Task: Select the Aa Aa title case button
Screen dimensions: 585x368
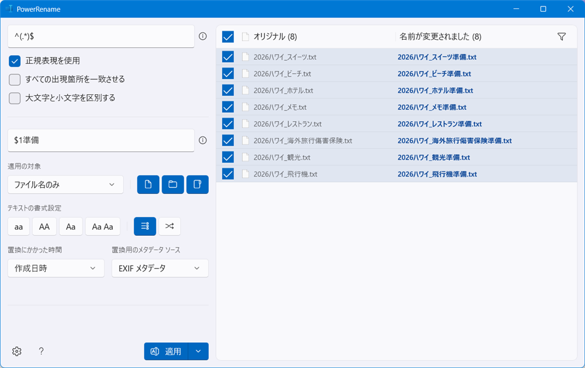Action: tap(102, 226)
